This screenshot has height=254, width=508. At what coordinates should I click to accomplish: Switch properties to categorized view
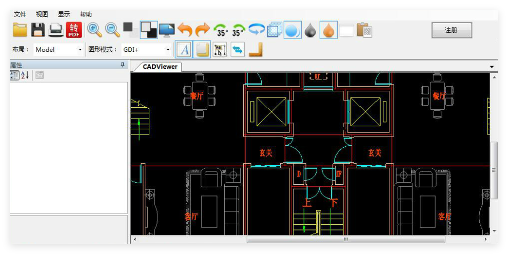14,75
